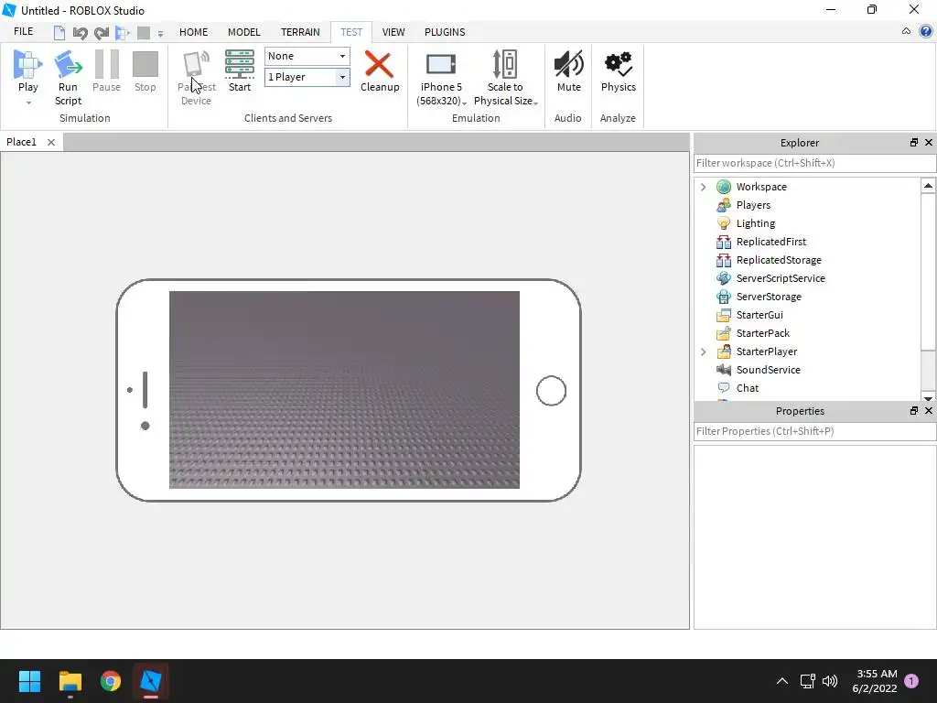Image resolution: width=937 pixels, height=703 pixels.
Task: Click the red Cleanup X icon
Action: coord(379,65)
